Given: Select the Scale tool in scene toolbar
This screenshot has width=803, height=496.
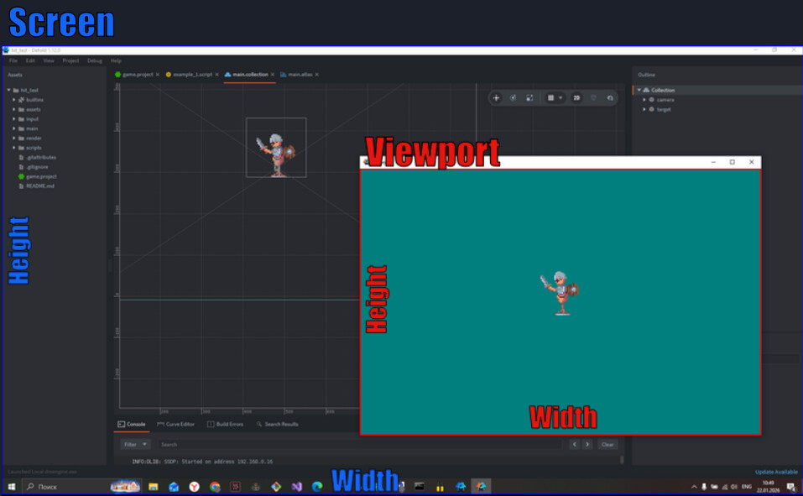Looking at the screenshot, I should pos(529,98).
